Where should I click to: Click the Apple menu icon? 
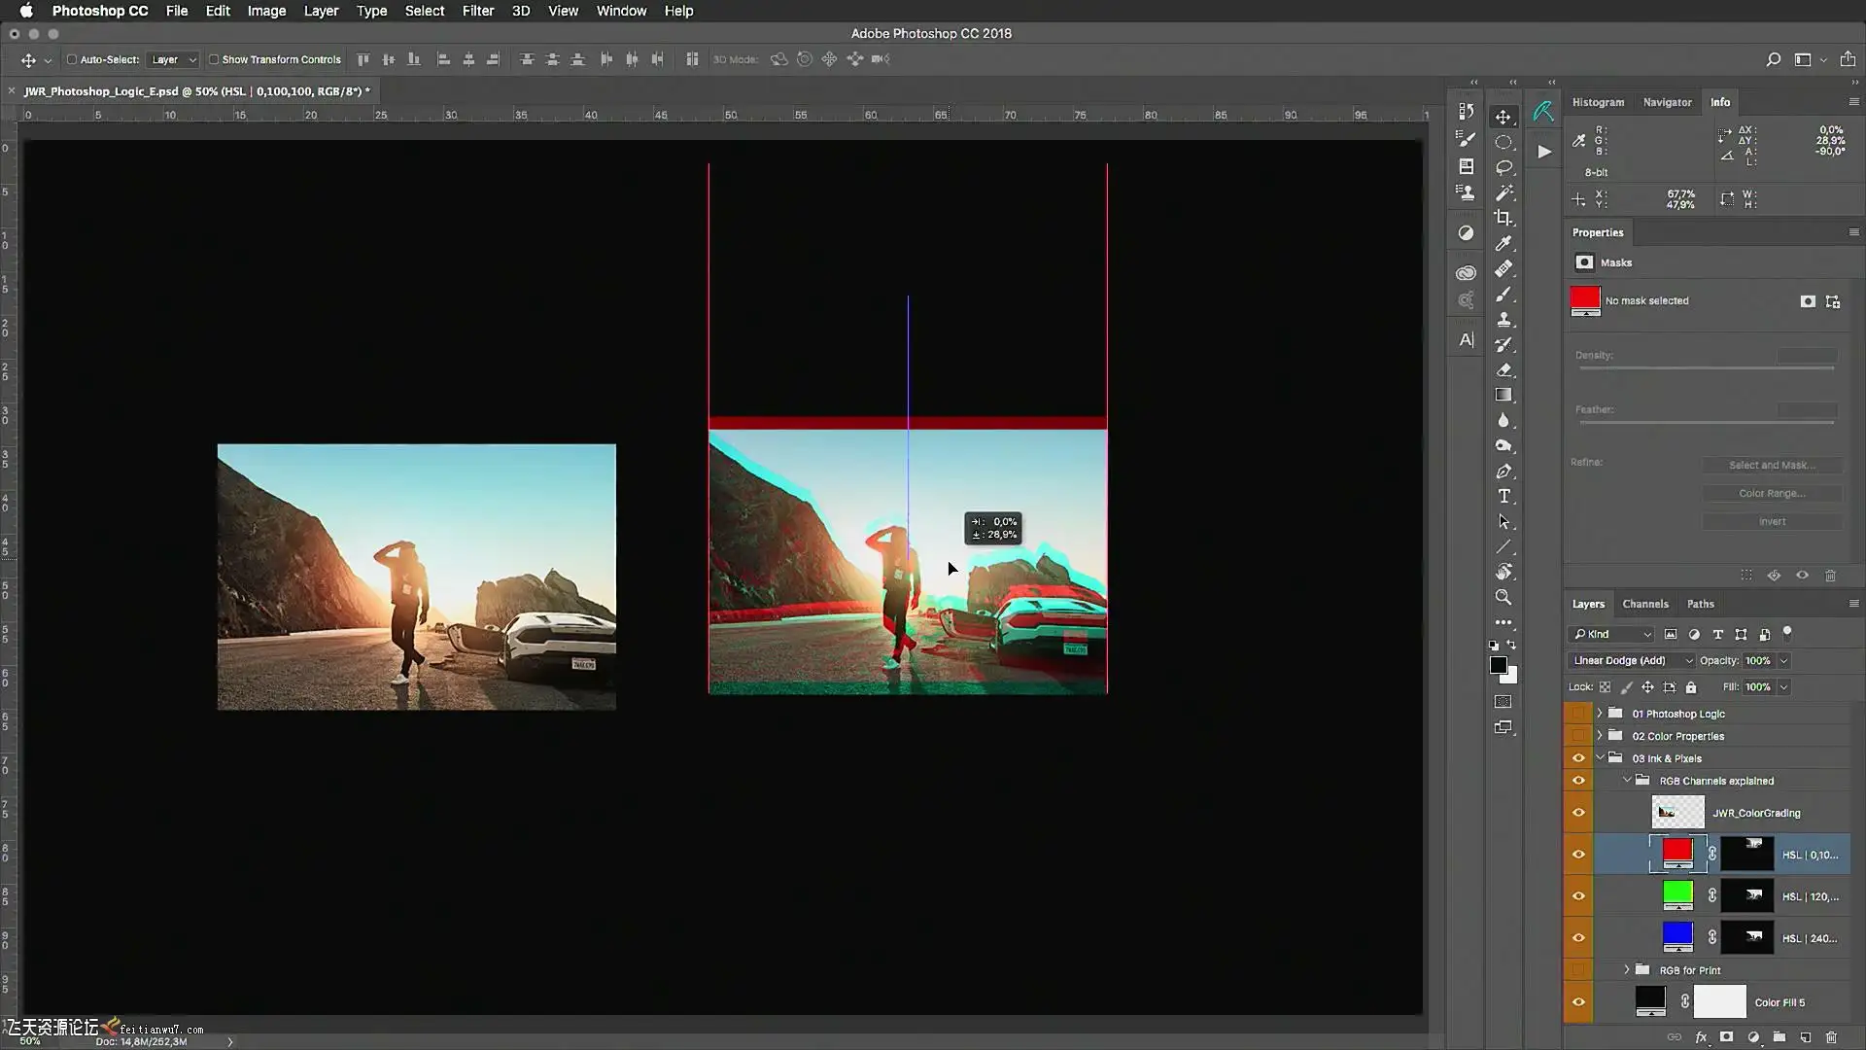(x=26, y=11)
